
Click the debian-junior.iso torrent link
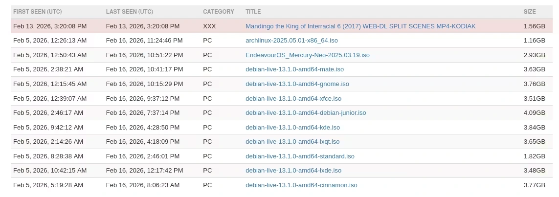point(306,113)
